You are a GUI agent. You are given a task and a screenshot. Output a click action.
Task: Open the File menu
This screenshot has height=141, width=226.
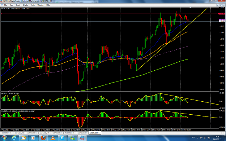(5, 5)
